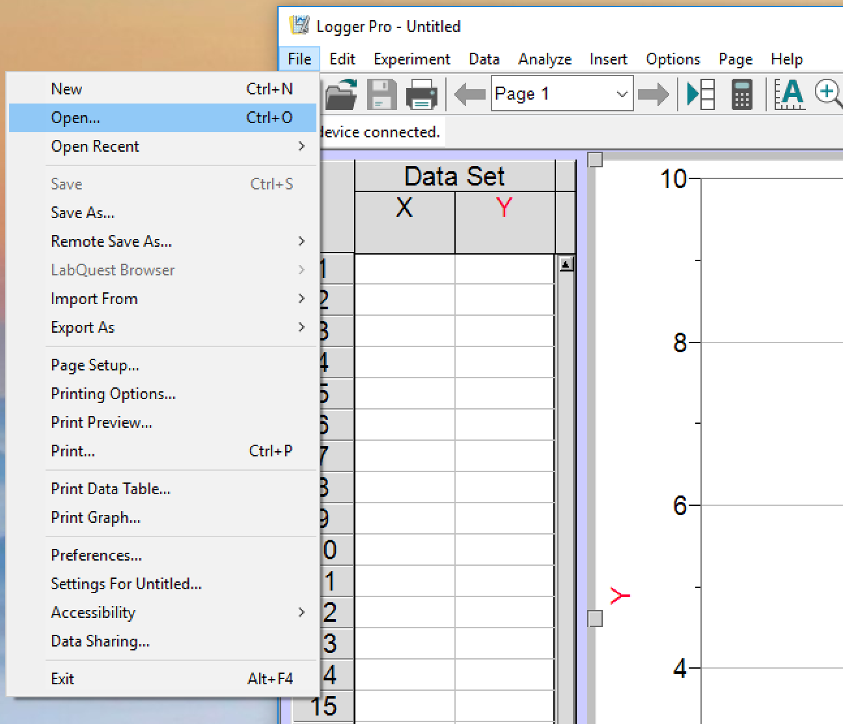The width and height of the screenshot is (843, 724).
Task: Click the 4 tick label on graph axis
Action: point(680,668)
